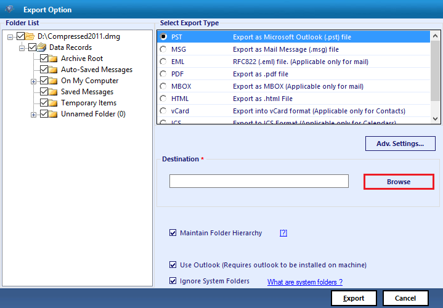
Task: Click the Unnamed Folder (0) folder icon
Action: pos(53,114)
